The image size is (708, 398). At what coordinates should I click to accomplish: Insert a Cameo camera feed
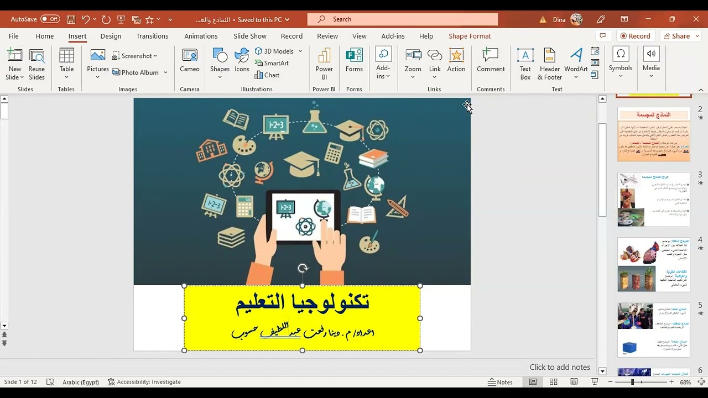coord(190,61)
